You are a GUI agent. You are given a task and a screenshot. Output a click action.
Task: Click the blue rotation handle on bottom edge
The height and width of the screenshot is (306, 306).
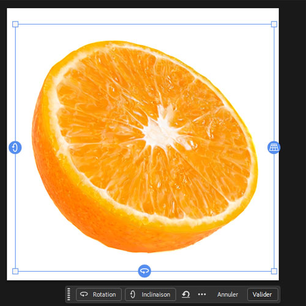tap(144, 271)
